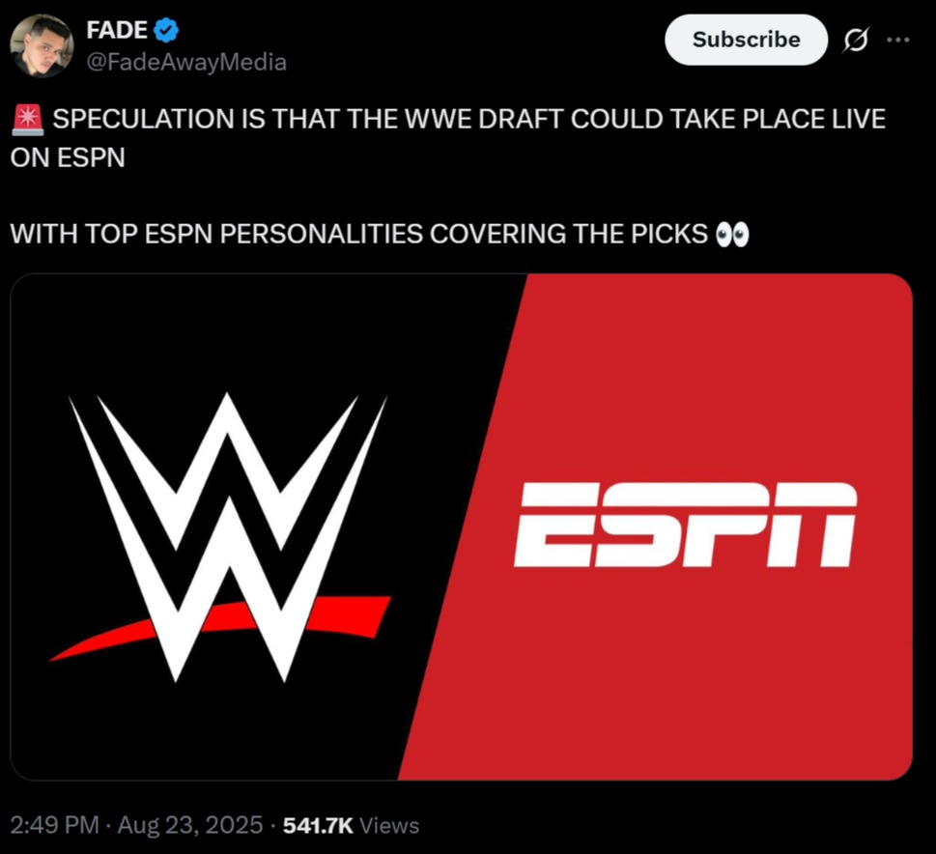Click the FADE display name
Viewport: 936px width, 854px height.
pyautogui.click(x=117, y=30)
